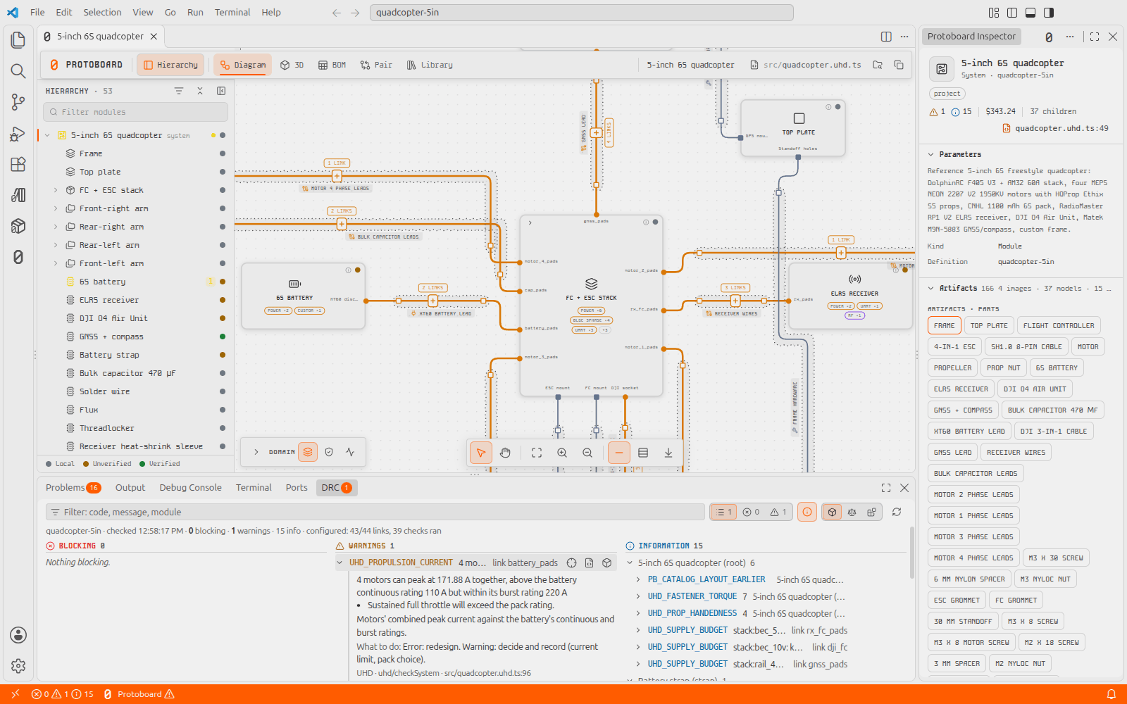Click the copy icon next to quadcopter.uhd.ts path
This screenshot has width=1127, height=704.
[899, 65]
